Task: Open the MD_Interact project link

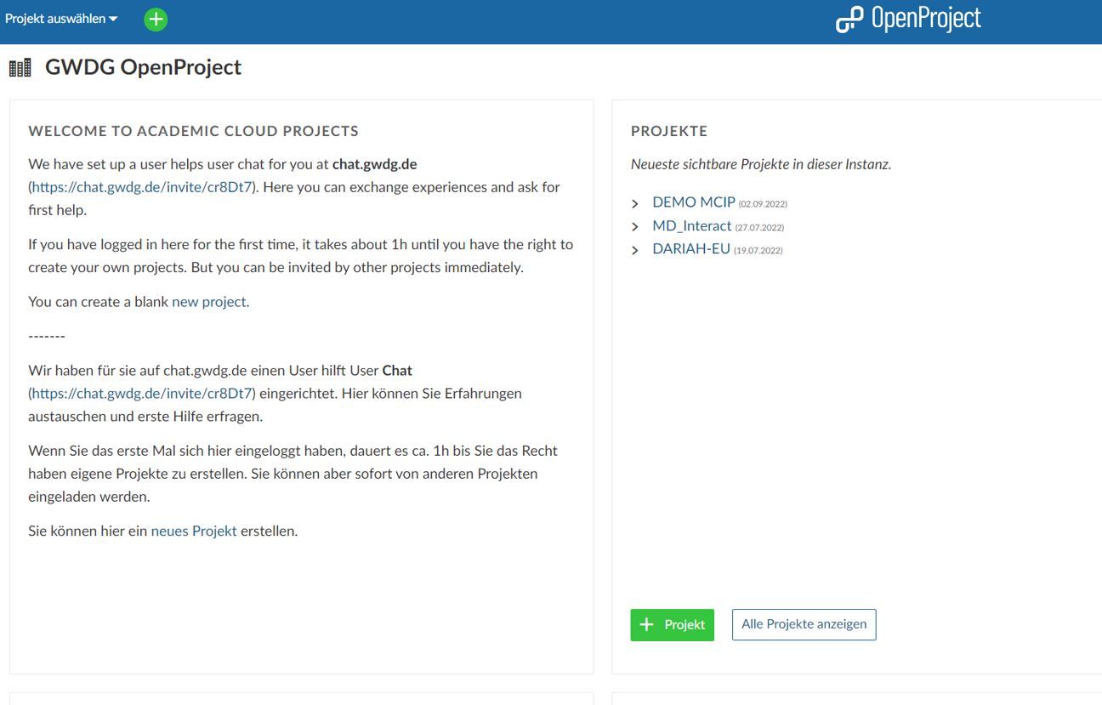Action: click(691, 226)
